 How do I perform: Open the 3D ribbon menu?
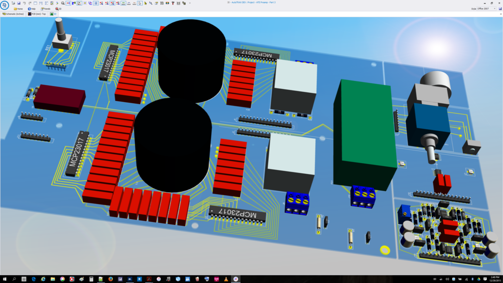58,9
